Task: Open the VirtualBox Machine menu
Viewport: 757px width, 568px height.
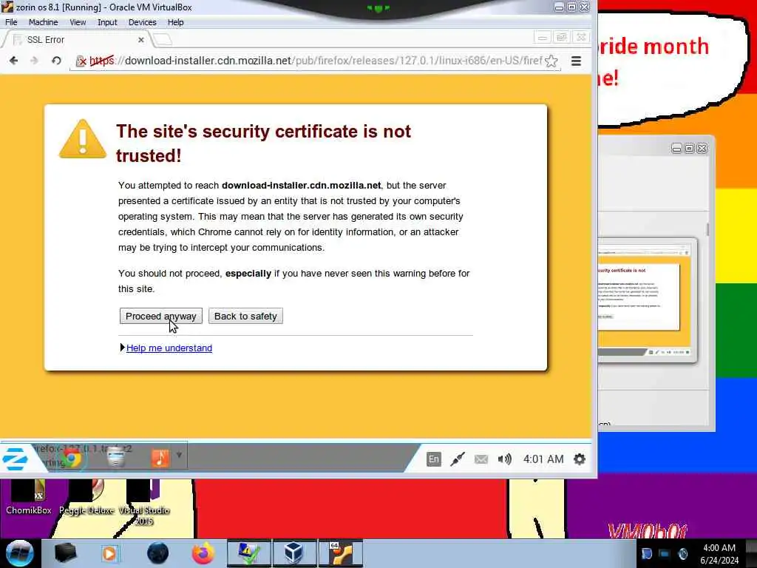Action: coord(43,22)
